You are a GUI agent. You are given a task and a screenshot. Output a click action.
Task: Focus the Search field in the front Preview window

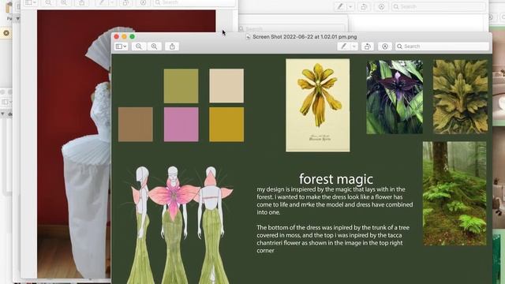pyautogui.click(x=442, y=47)
